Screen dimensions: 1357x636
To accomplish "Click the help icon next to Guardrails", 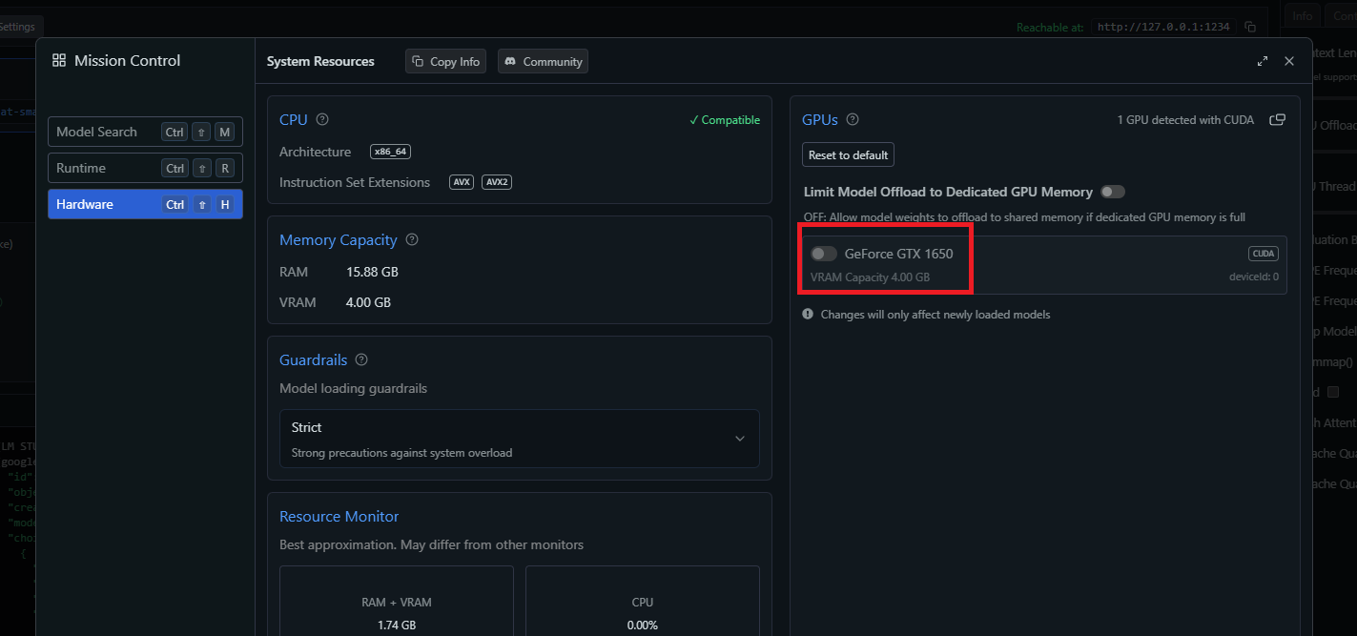I will pyautogui.click(x=361, y=359).
